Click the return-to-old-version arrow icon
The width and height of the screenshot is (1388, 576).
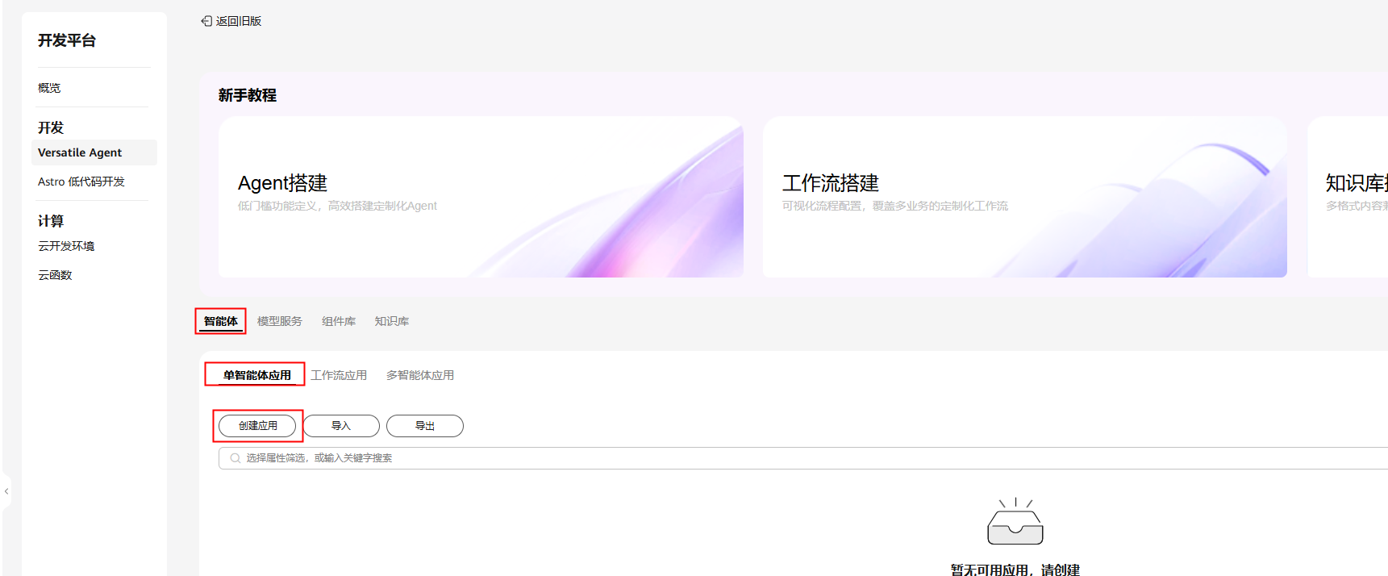(206, 21)
